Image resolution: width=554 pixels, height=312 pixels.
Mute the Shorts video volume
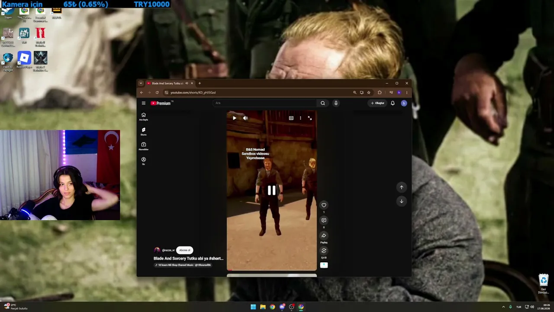click(x=245, y=118)
